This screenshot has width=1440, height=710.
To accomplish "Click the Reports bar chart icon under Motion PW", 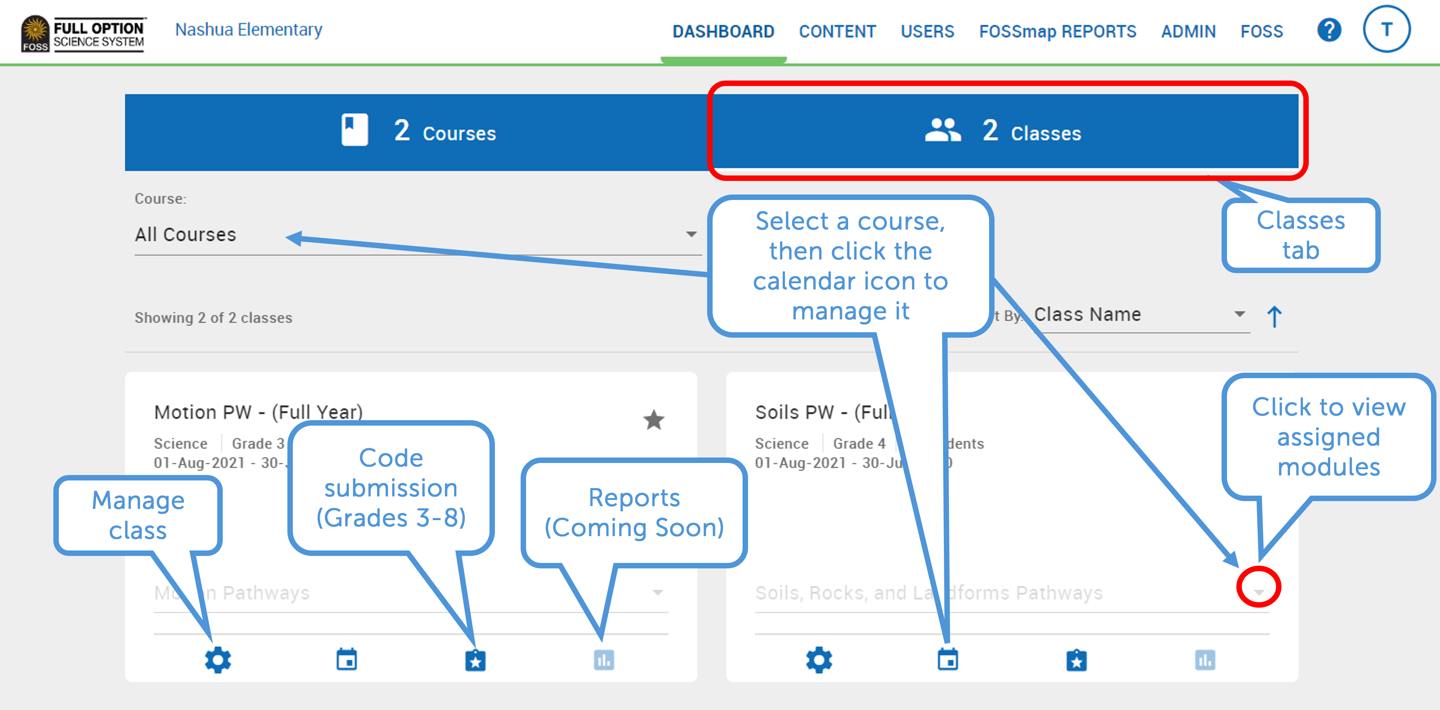I will click(604, 660).
